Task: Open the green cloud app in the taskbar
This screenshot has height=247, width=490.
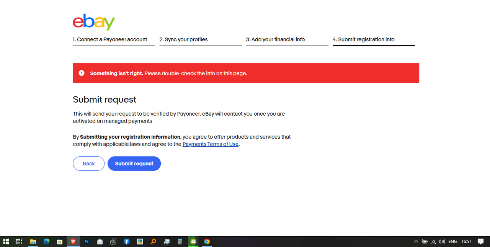Action: click(x=193, y=242)
